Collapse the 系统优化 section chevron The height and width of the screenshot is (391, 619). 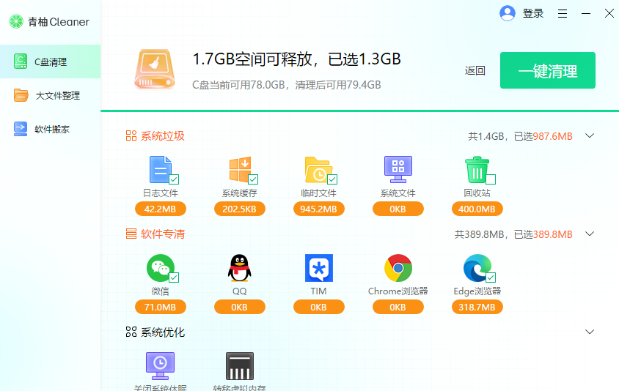[590, 332]
